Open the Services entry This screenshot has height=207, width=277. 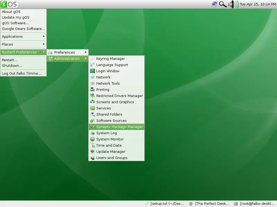pos(116,108)
